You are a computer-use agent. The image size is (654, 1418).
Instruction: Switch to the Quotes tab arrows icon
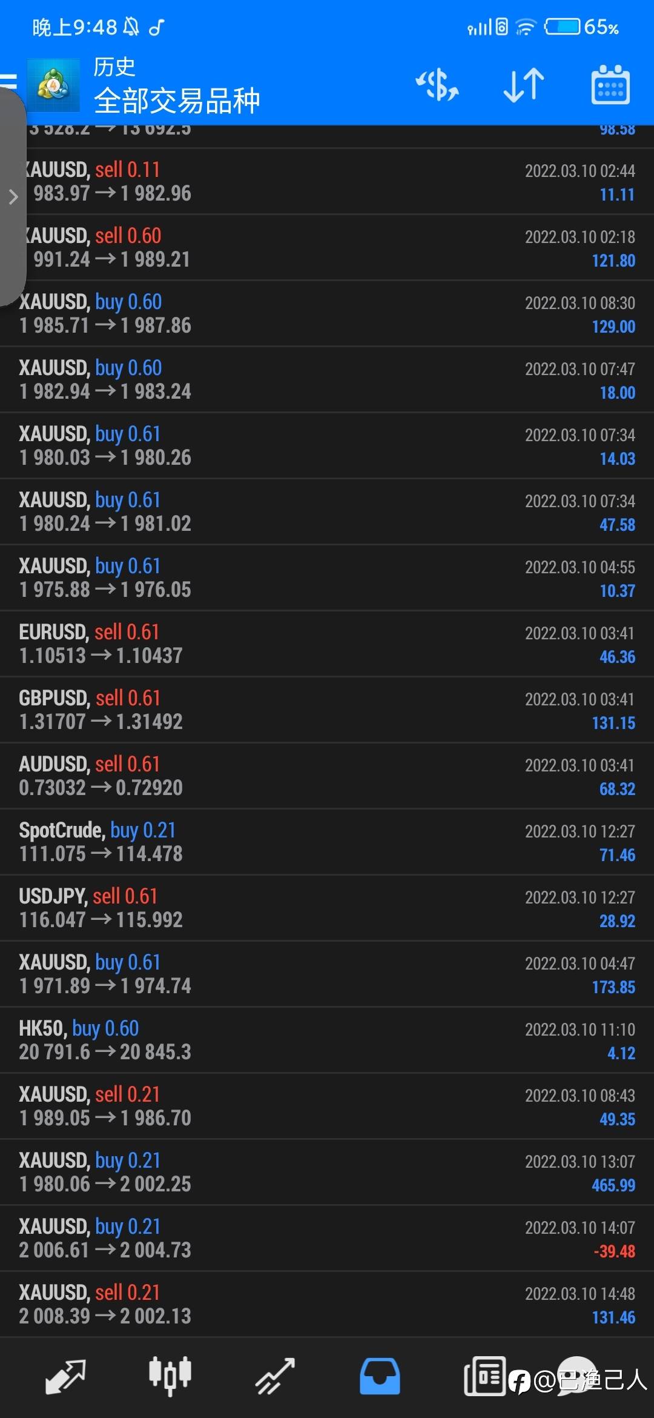[x=65, y=1376]
